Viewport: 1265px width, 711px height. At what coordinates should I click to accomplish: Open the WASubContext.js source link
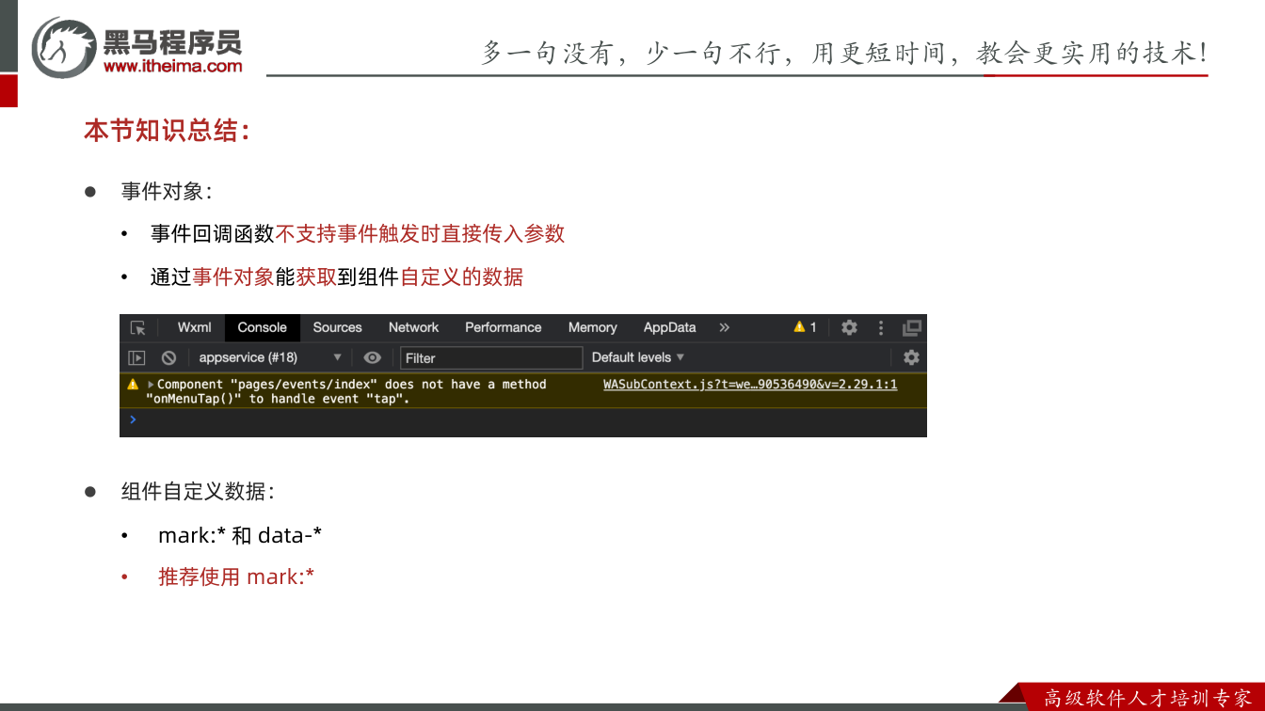(750, 385)
